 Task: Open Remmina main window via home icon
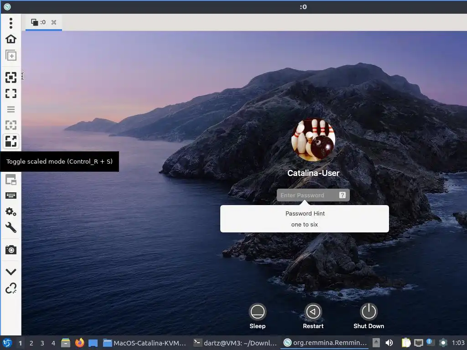(11, 39)
